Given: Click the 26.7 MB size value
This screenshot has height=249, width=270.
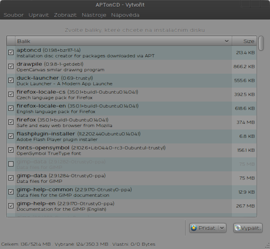Looking at the screenshot, I should click(x=245, y=206).
